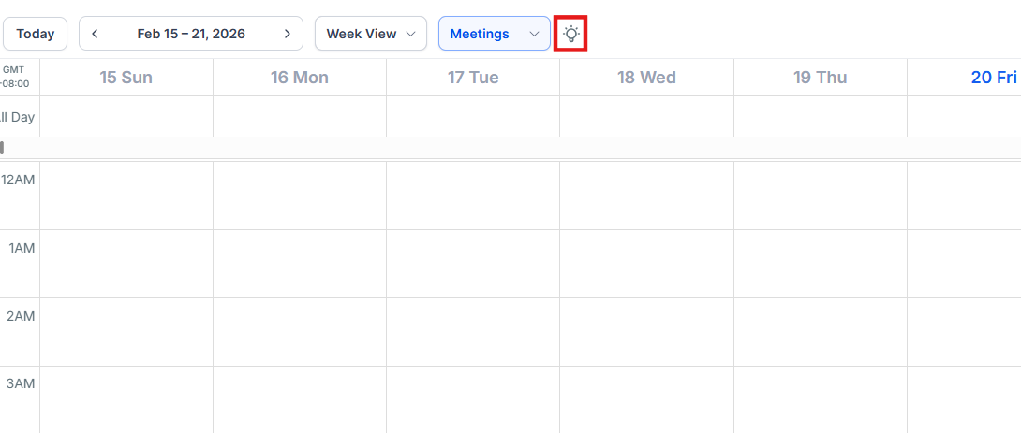Select the 18 Wed column header

click(646, 78)
